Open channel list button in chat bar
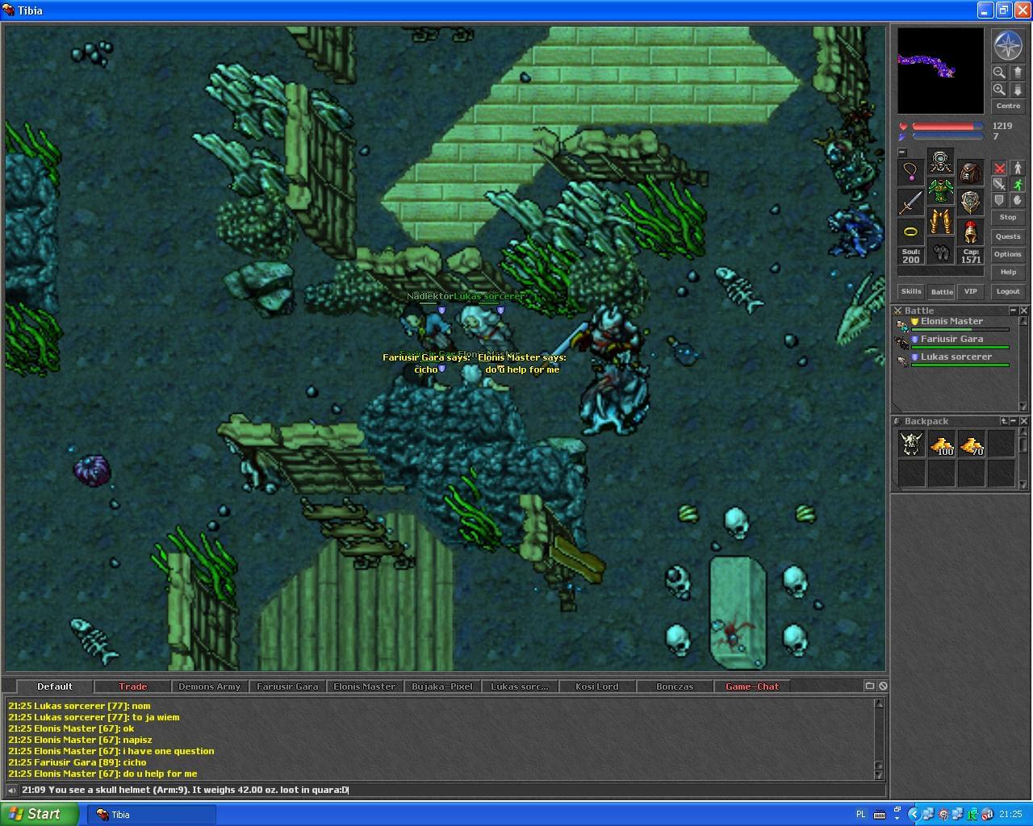Image resolution: width=1033 pixels, height=826 pixels. pos(869,686)
